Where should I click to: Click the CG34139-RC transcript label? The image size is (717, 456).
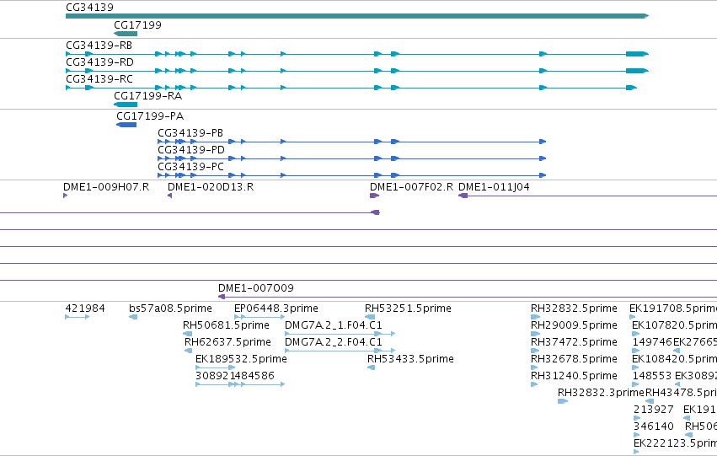99,78
